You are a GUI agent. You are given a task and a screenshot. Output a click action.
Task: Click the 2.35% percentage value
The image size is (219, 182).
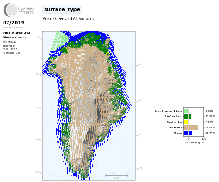click(209, 111)
